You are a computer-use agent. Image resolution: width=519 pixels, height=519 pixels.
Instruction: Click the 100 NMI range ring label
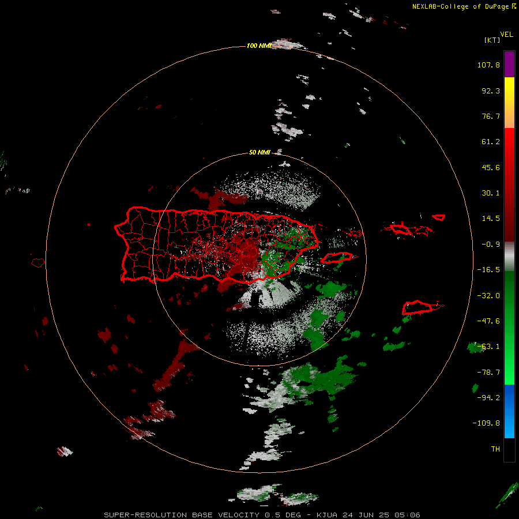259,46
